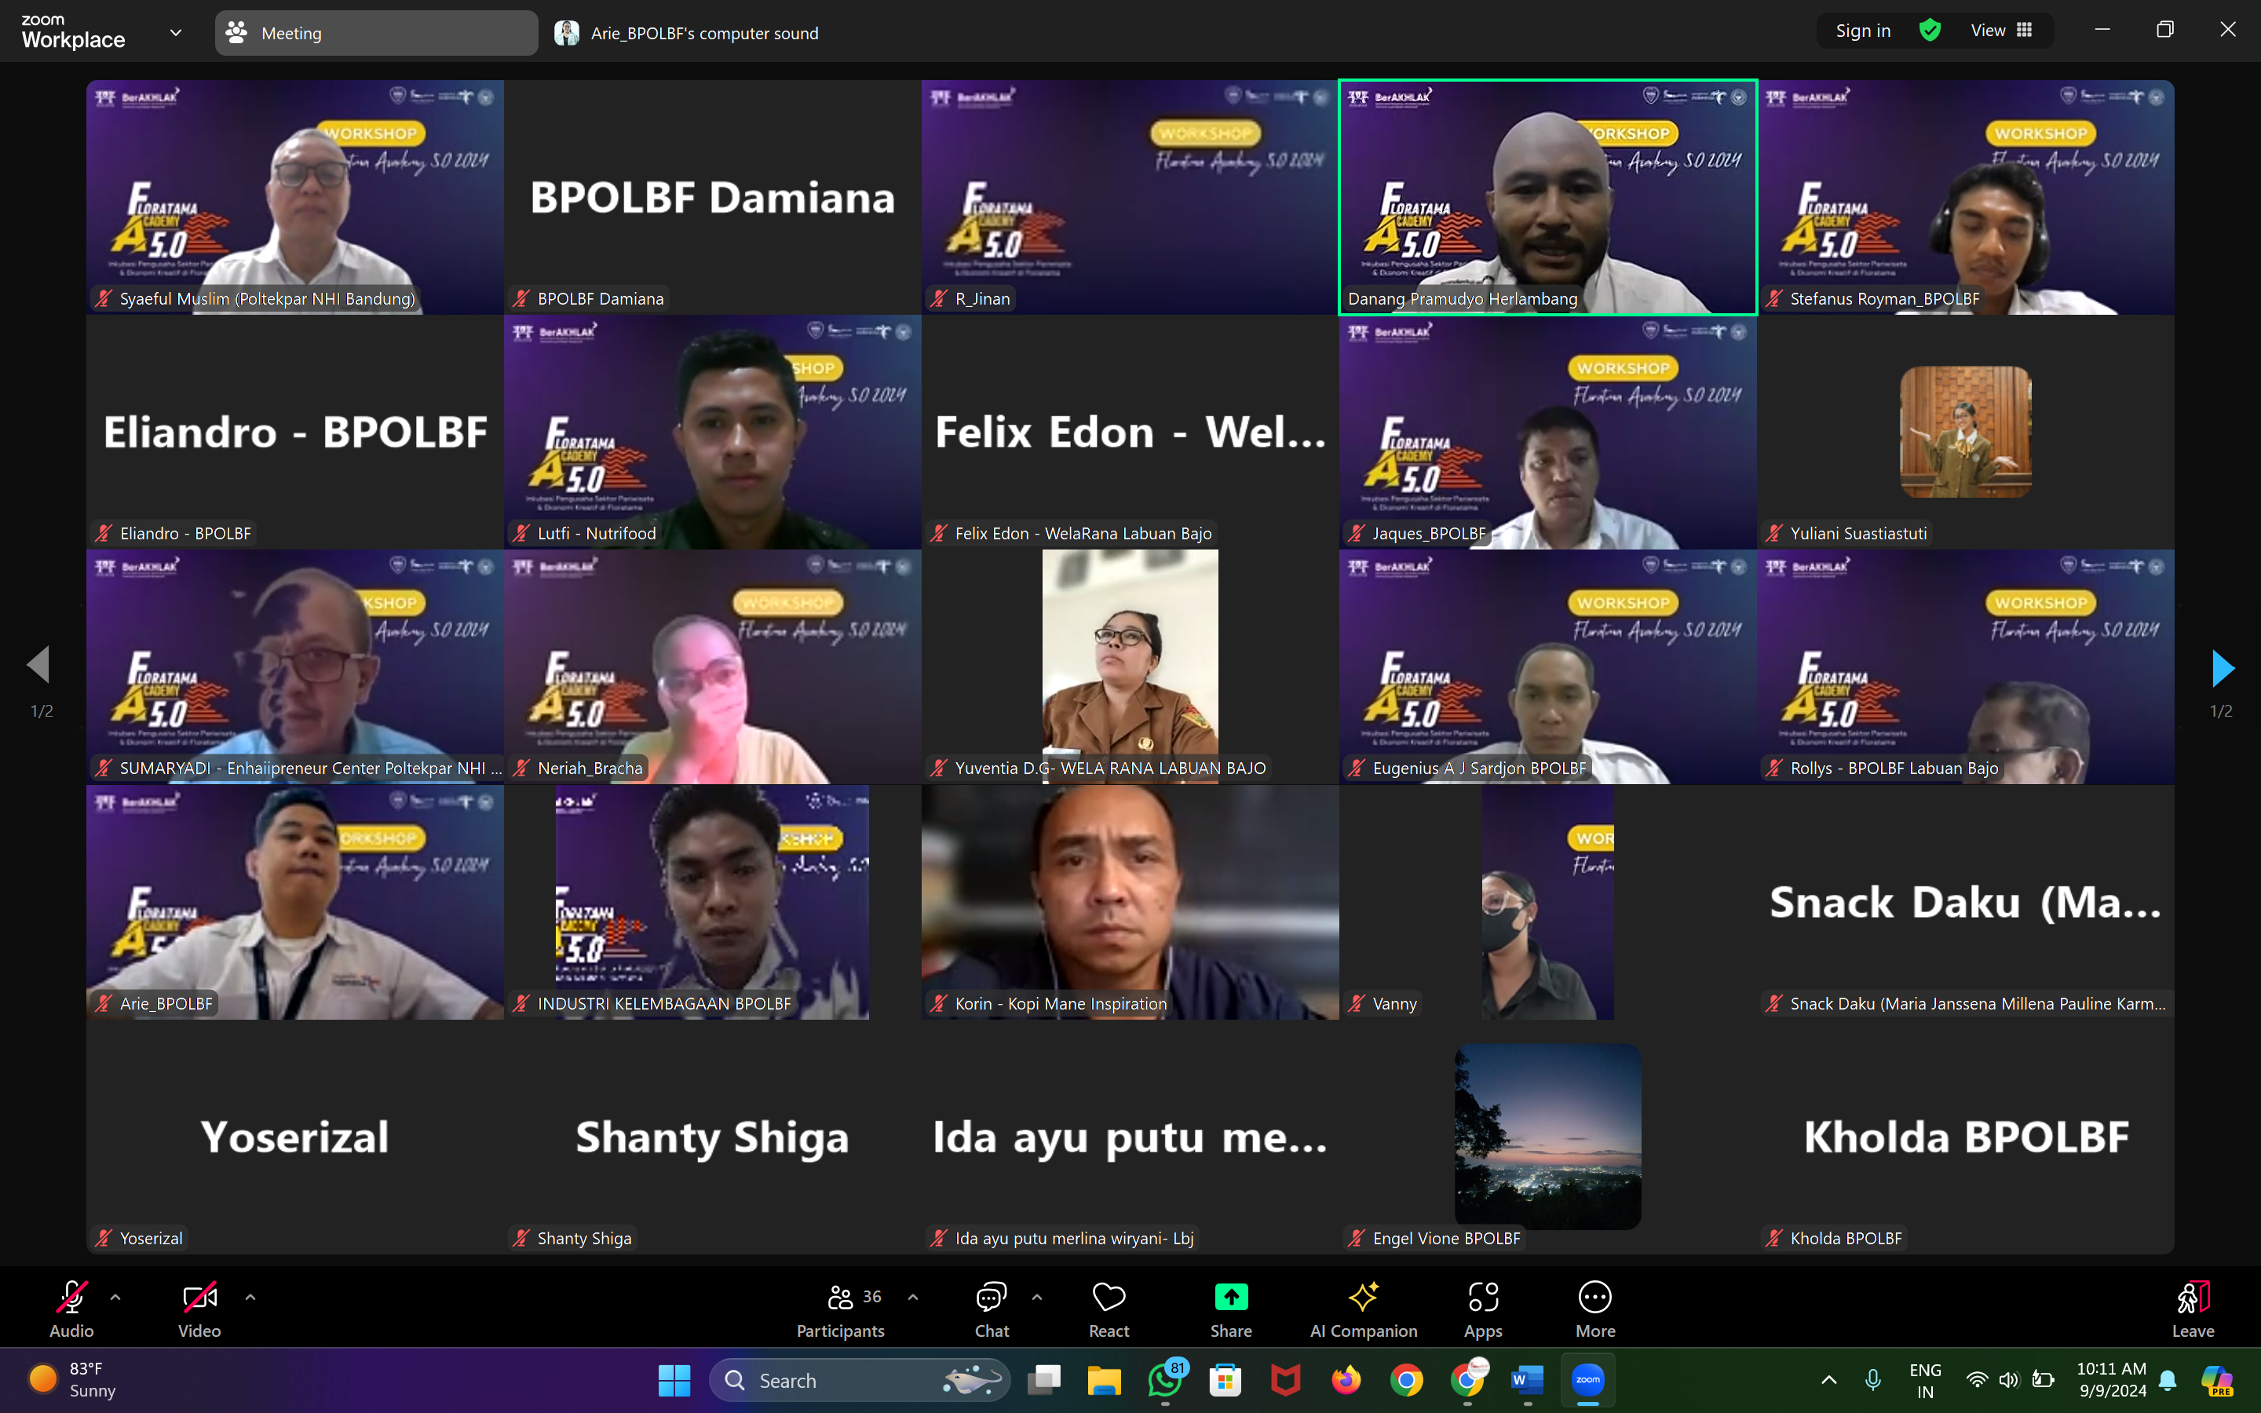Open the Zoom Workplace dropdown chevron
This screenshot has height=1413, width=2261.
(175, 33)
